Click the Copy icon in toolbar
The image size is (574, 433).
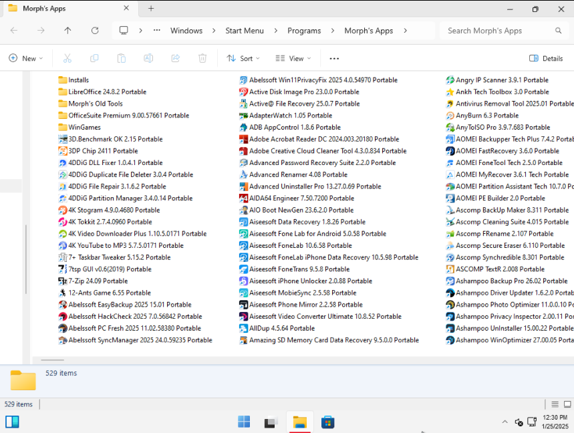click(94, 58)
